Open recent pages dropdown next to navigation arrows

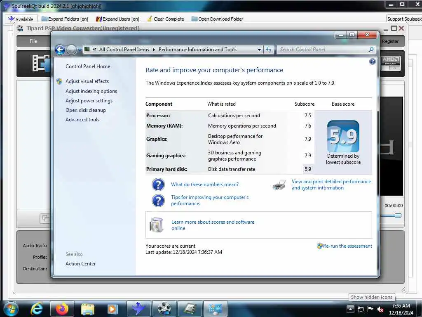click(x=80, y=50)
